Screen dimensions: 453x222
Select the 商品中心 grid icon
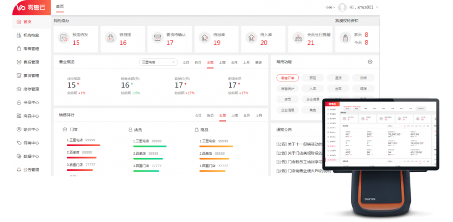19,116
